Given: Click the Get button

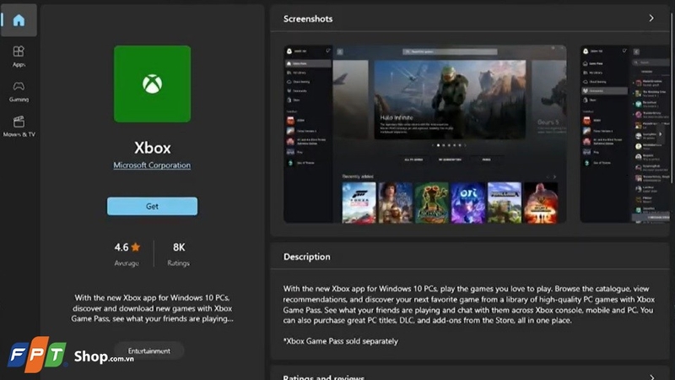Looking at the screenshot, I should pos(153,206).
